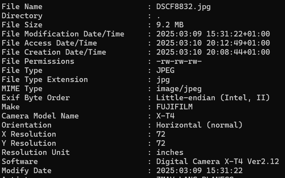Click the Make value FUJIFILM
The width and height of the screenshot is (285, 178).
[x=174, y=107]
